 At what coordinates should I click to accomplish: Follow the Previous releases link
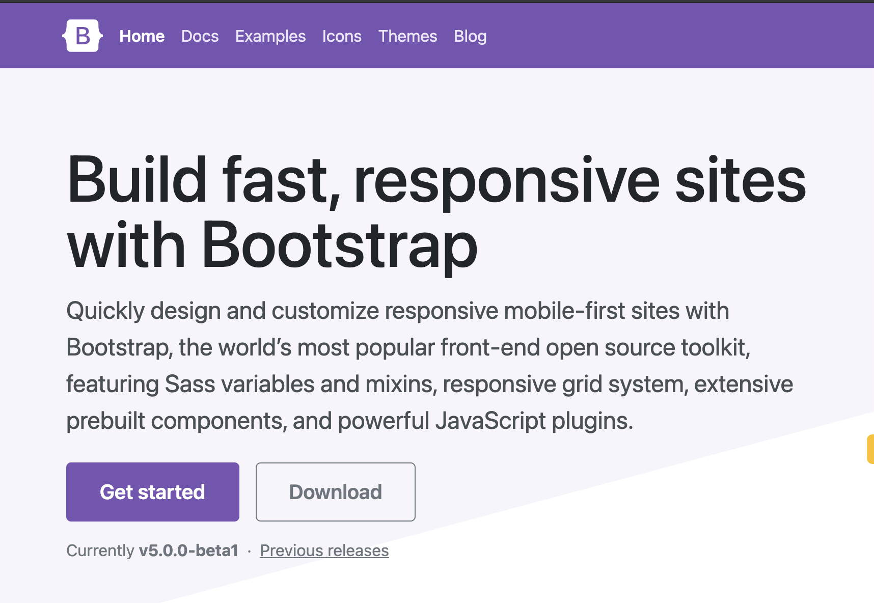[x=324, y=551]
